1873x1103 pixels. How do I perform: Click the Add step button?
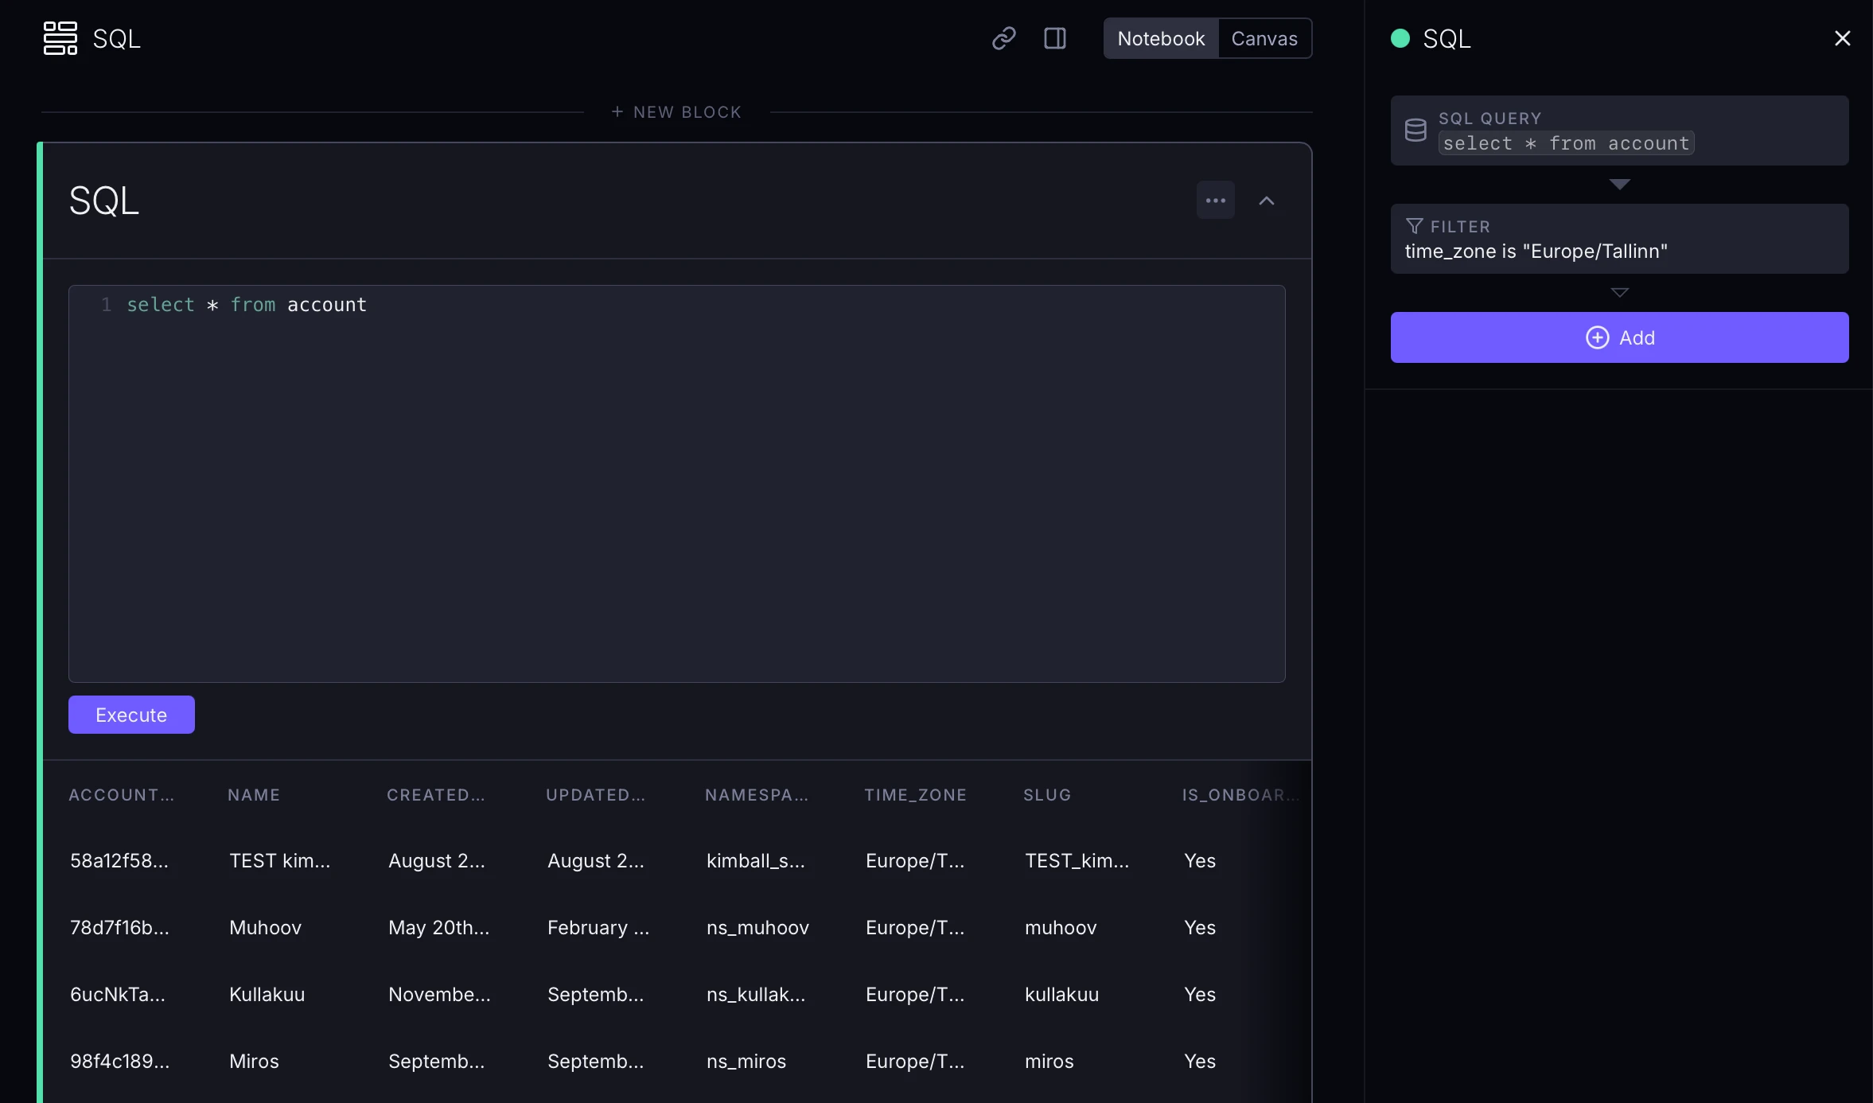1619,337
